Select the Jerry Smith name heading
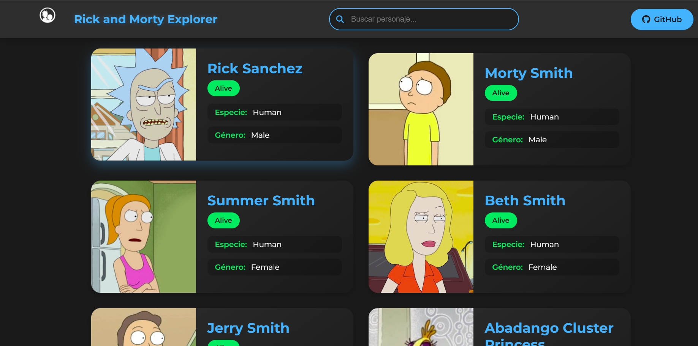 (248, 328)
